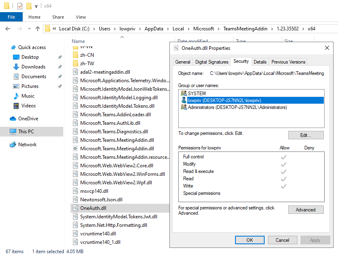Open the Home ribbon tab
The width and height of the screenshot is (338, 256).
(34, 17)
